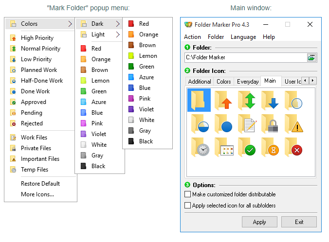329x242 pixels.
Task: Choose Normal Priority in Mark Folder menu
Action: [x=40, y=49]
